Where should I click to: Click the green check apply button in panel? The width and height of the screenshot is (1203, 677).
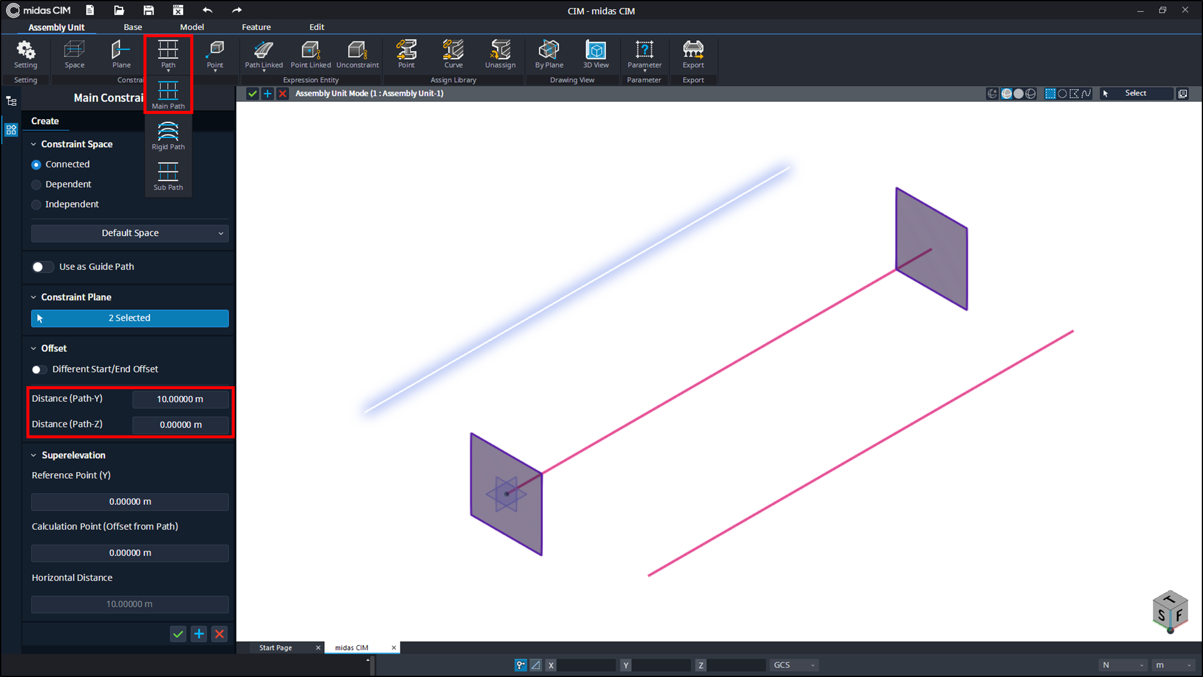click(178, 634)
